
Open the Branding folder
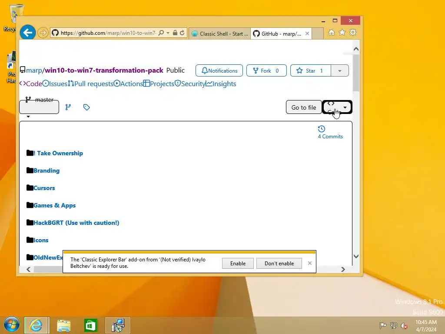46,170
